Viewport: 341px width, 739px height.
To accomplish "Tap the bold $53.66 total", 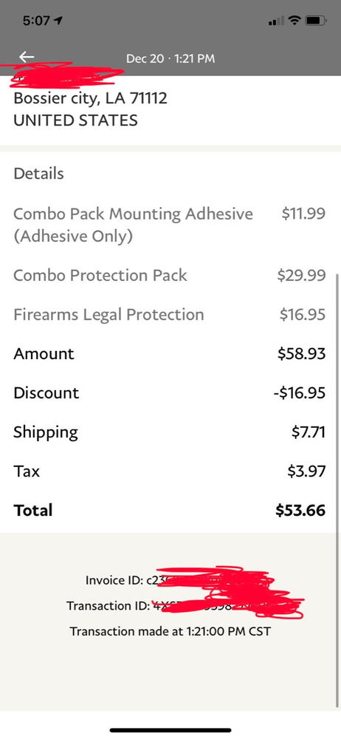I will (300, 511).
